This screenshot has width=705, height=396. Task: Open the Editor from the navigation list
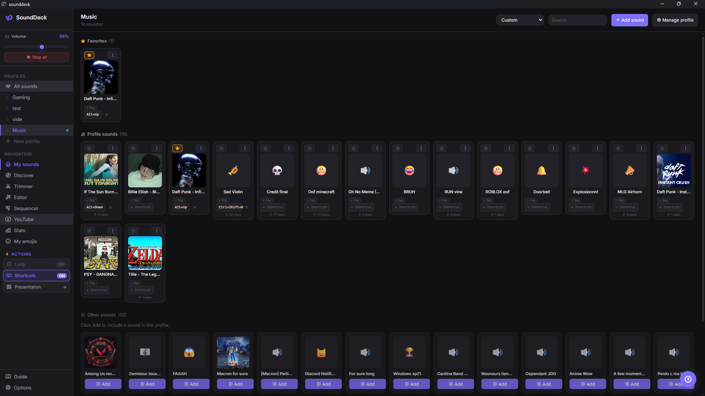(x=36, y=197)
